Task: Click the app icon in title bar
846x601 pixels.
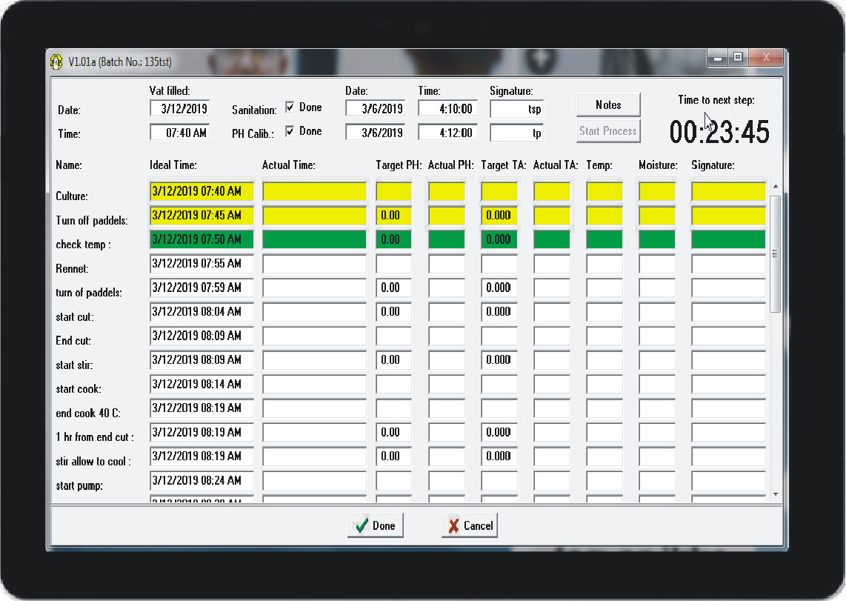Action: pos(56,62)
